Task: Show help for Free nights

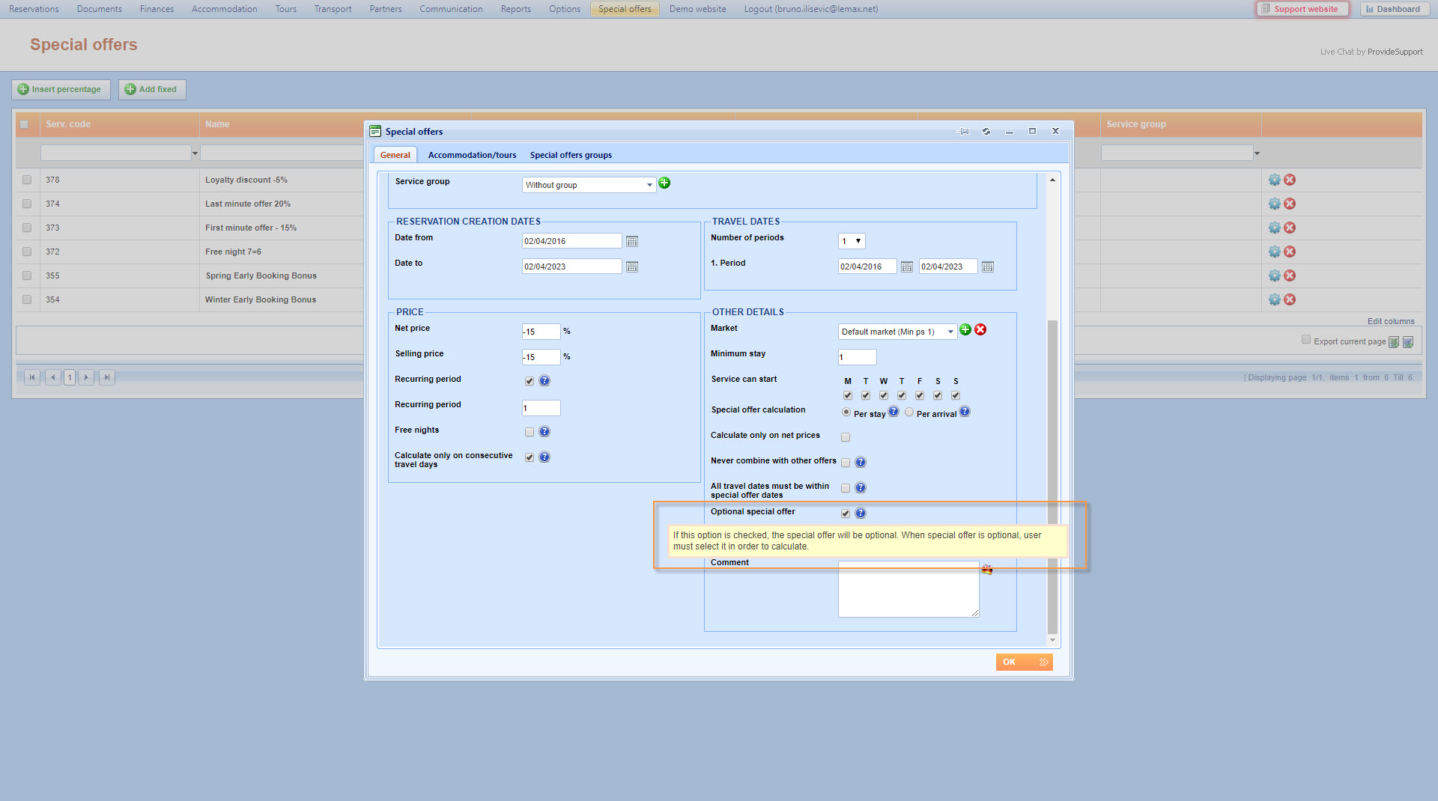Action: tap(544, 431)
